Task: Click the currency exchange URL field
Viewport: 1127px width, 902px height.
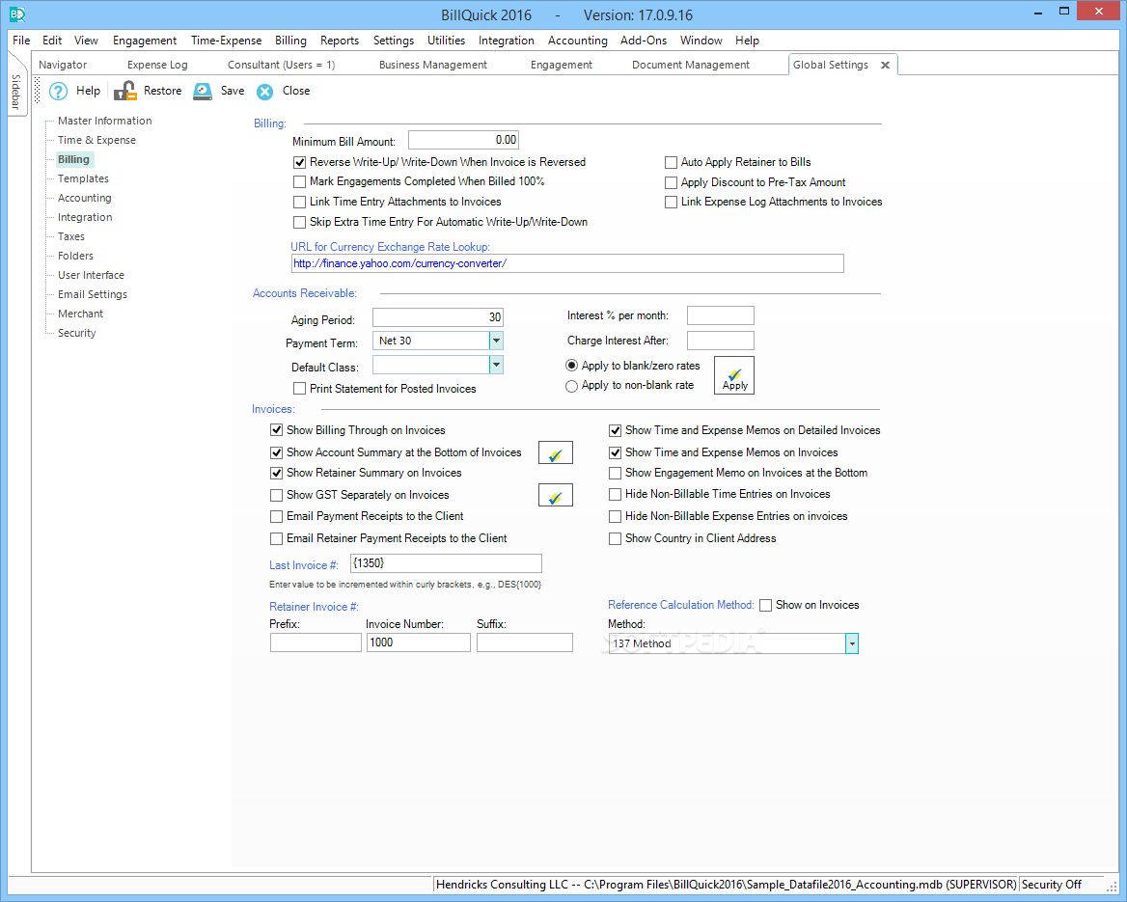Action: [x=567, y=263]
